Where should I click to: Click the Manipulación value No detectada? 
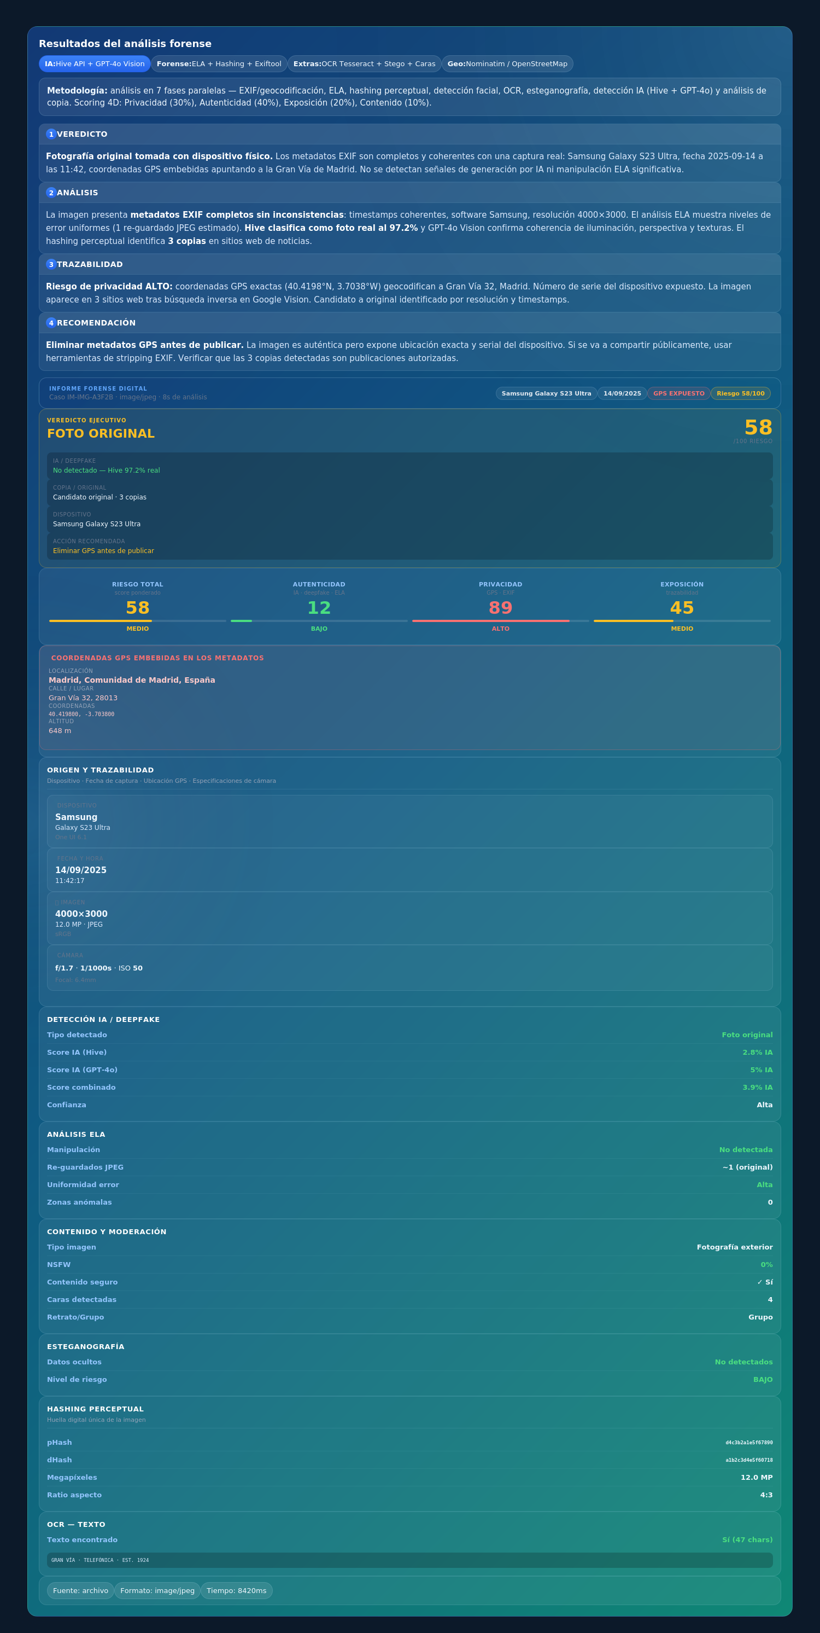point(746,1150)
